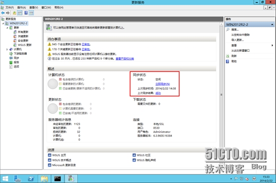
Task: Click the blue Help question mark toolbar icon
Action: pyautogui.click(x=26, y=13)
